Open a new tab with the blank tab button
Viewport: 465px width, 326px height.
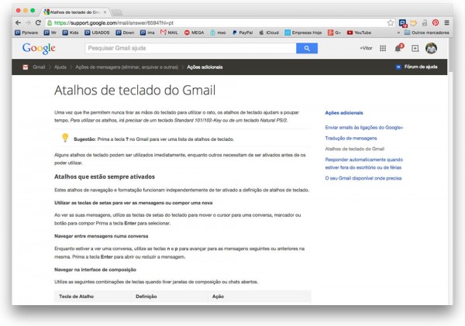pos(116,12)
